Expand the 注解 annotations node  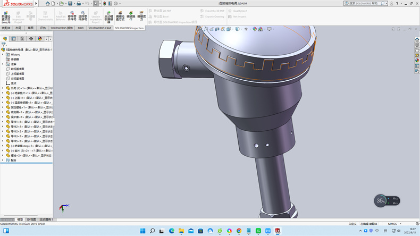pyautogui.click(x=3, y=64)
